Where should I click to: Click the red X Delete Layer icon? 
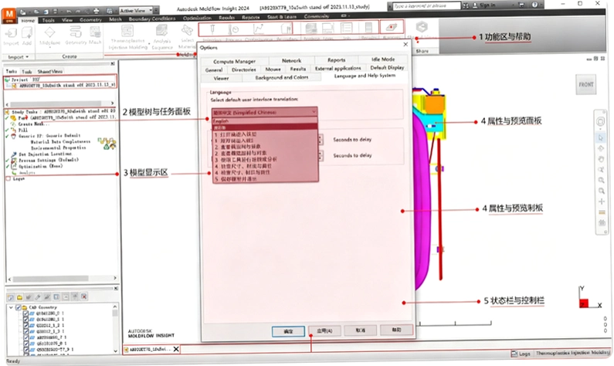84,297
